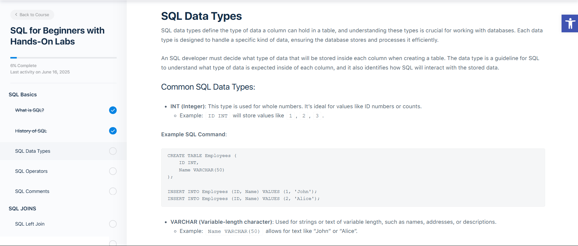This screenshot has height=246, width=578.
Task: Navigate to the SQL Left Join lesson
Action: 30,224
